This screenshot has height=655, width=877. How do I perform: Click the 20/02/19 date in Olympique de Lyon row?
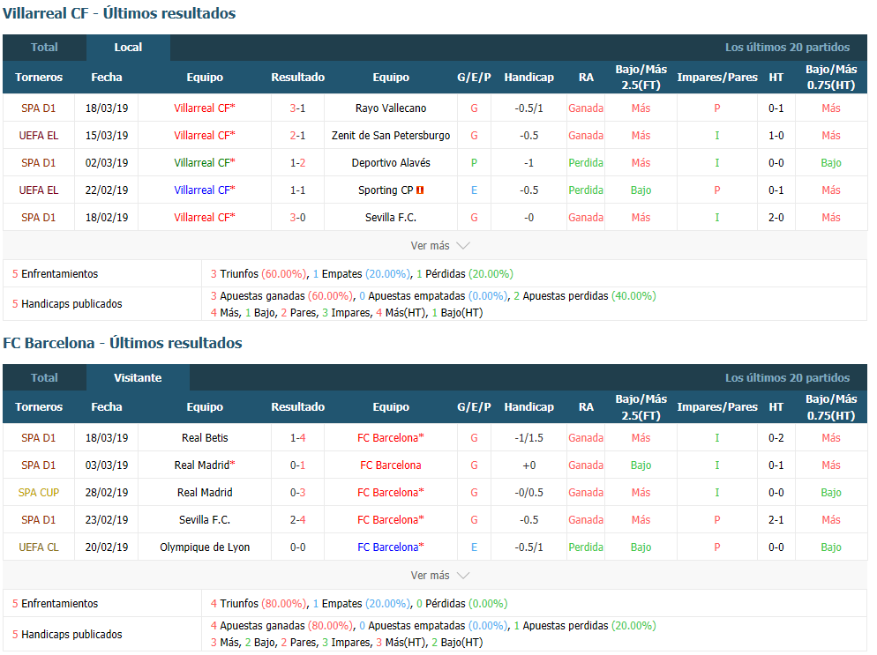106,547
